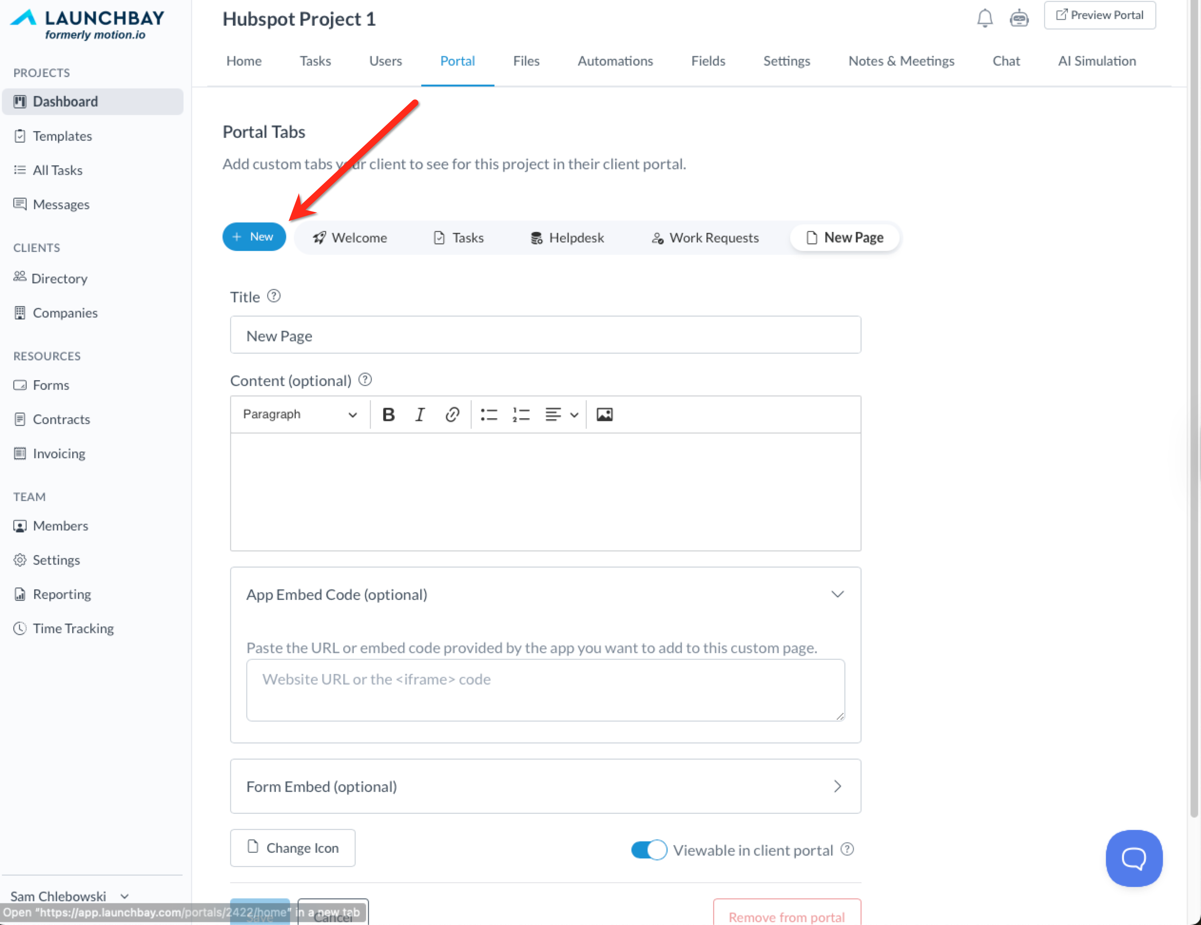Switch to the Automations tab
The width and height of the screenshot is (1201, 925).
pyautogui.click(x=615, y=61)
